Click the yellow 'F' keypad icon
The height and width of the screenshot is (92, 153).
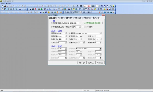pyautogui.click(x=74, y=9)
